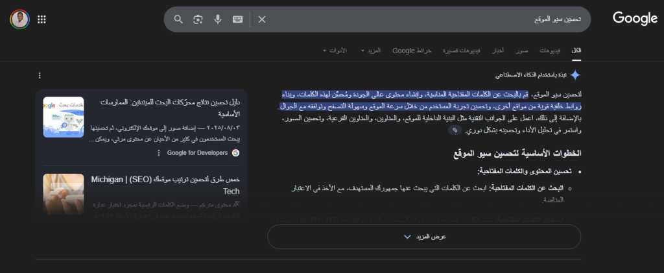This screenshot has width=664, height=273.
Task: Switch to the أخبار tab
Action: 497,51
